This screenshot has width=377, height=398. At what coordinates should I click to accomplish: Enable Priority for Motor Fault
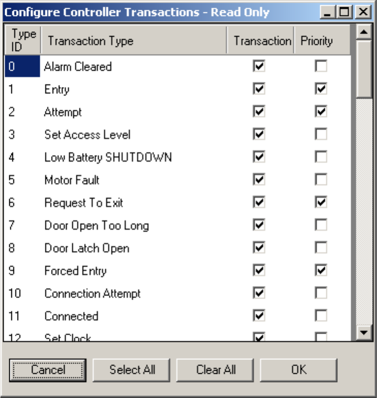pos(321,180)
